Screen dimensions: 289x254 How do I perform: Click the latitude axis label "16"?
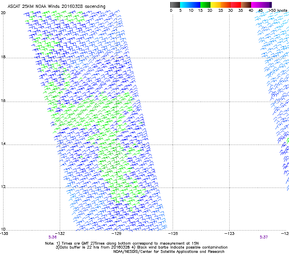tap(3, 101)
